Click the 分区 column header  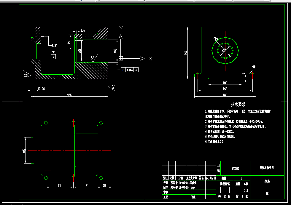(181, 178)
